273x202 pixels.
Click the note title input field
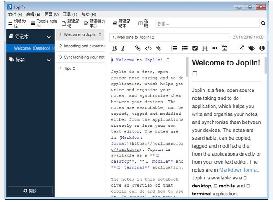(x=169, y=37)
